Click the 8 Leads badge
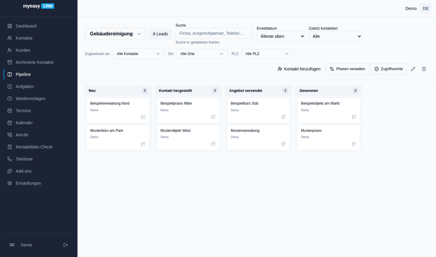Viewport: 436px width, 257px height. [160, 34]
